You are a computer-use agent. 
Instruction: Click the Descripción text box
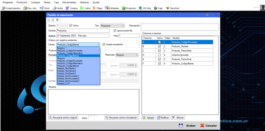(x=180, y=27)
